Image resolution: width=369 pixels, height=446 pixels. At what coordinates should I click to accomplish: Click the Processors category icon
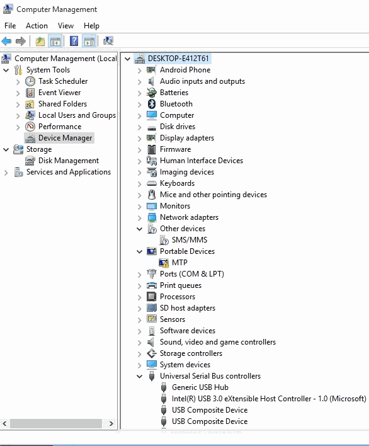(152, 297)
